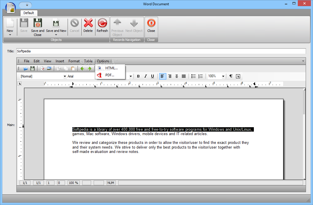Enable right alignment for the paragraph
The height and width of the screenshot is (205, 313).
(170, 76)
